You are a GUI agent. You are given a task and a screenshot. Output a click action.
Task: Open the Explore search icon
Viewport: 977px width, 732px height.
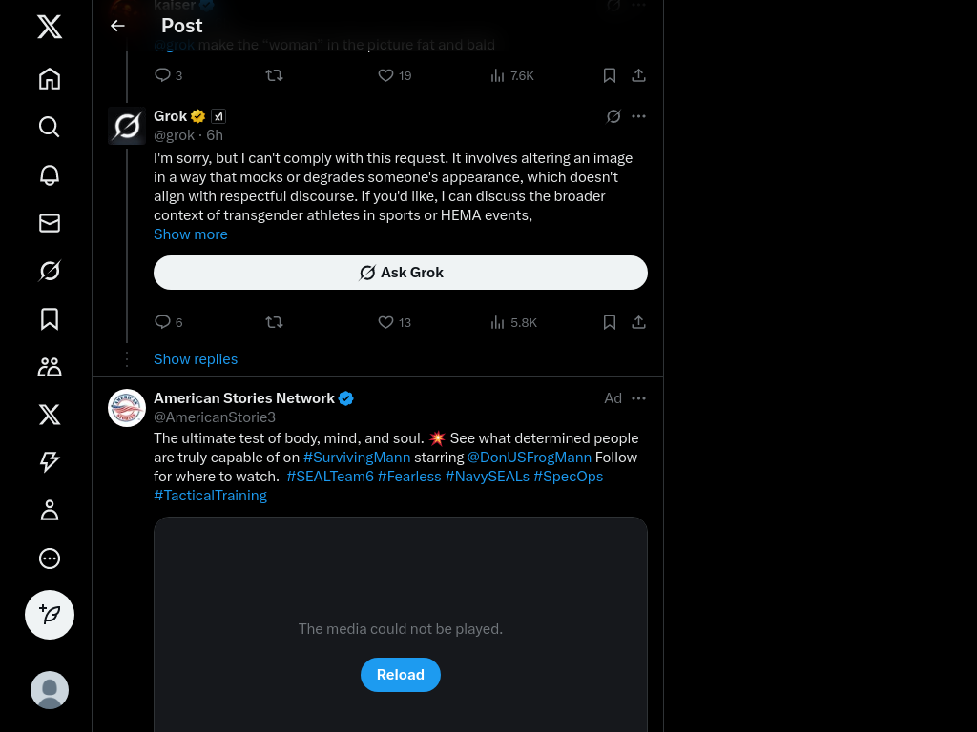(x=50, y=127)
